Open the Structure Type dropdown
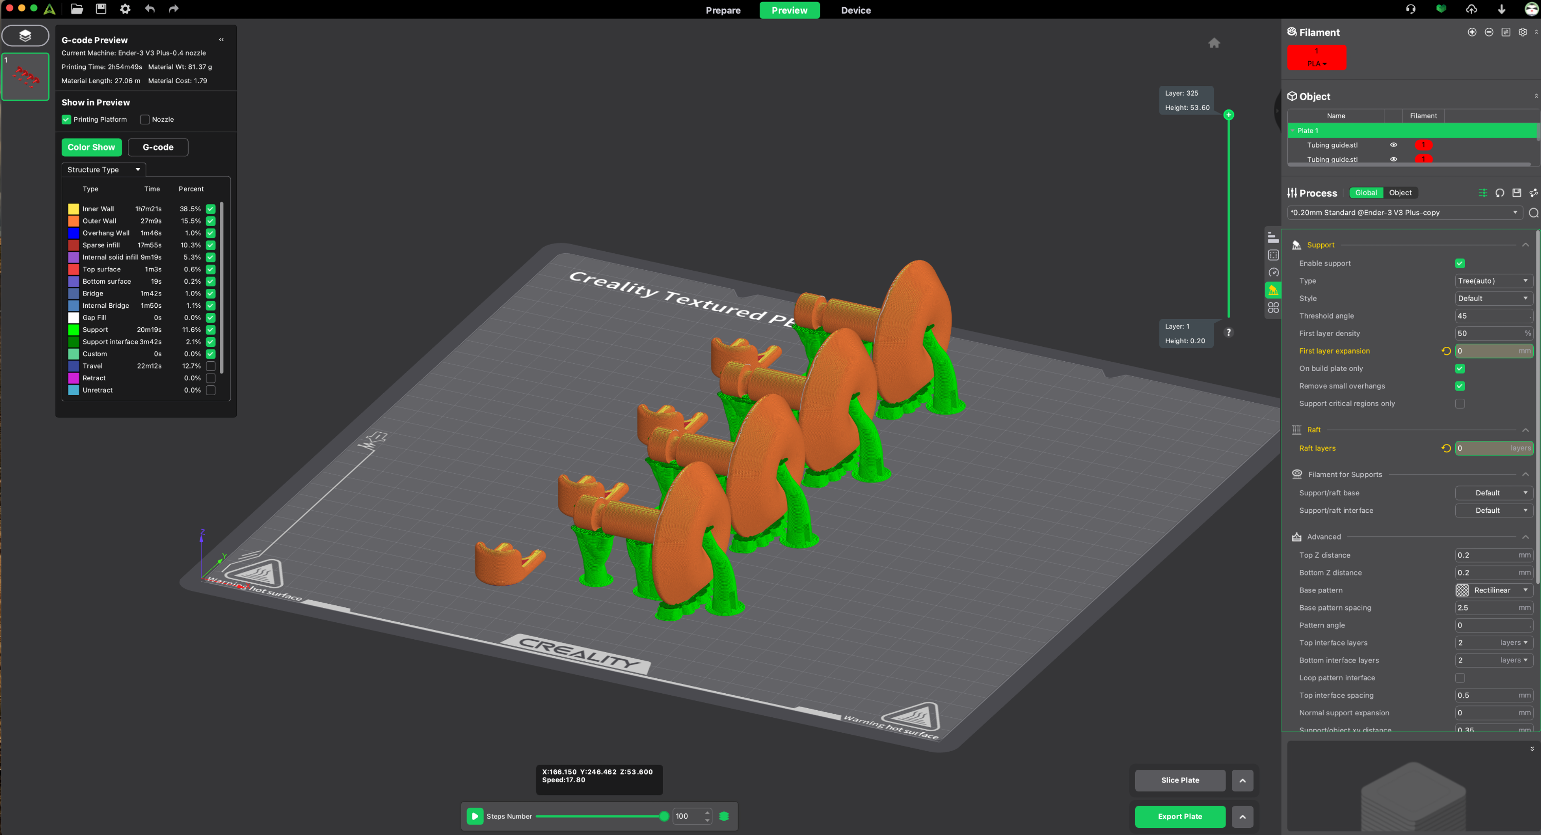Image resolution: width=1541 pixels, height=835 pixels. point(103,170)
